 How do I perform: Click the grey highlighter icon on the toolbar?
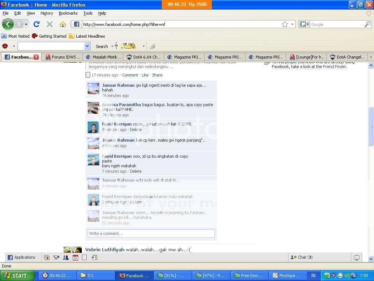pyautogui.click(x=152, y=46)
